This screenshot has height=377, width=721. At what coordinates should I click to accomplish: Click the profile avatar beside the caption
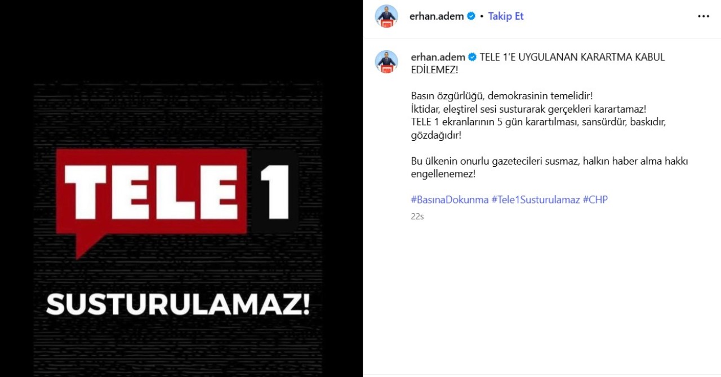point(386,62)
